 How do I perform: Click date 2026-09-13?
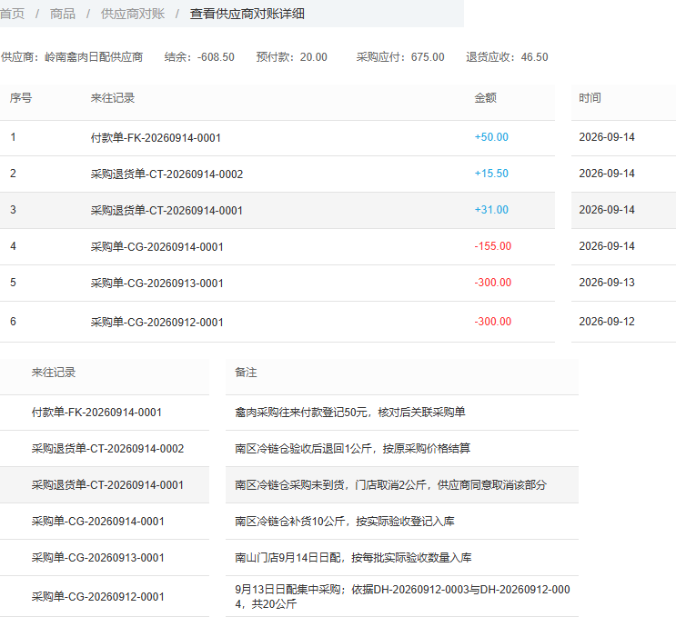coord(607,283)
